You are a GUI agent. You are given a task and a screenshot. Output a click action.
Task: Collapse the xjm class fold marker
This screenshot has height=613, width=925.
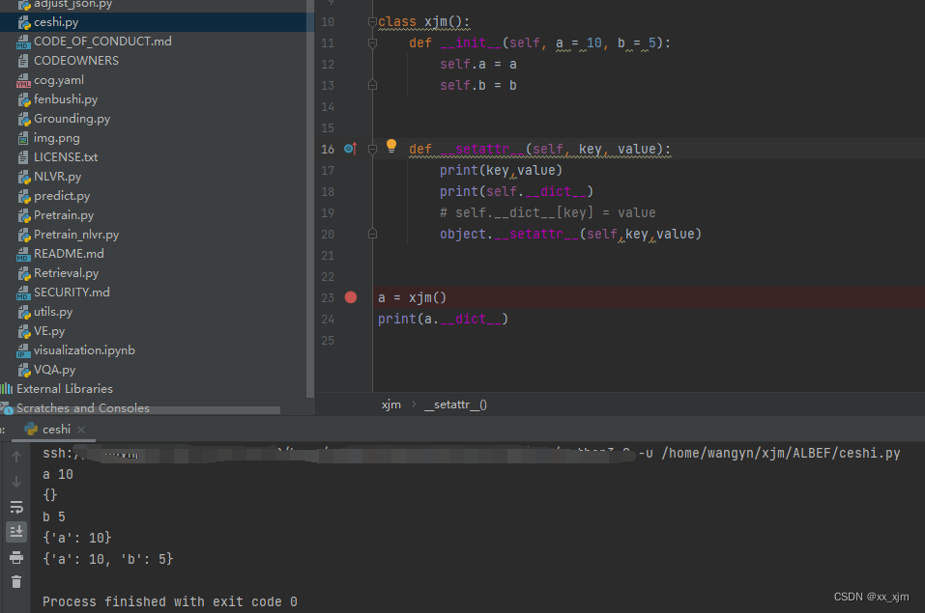(372, 22)
